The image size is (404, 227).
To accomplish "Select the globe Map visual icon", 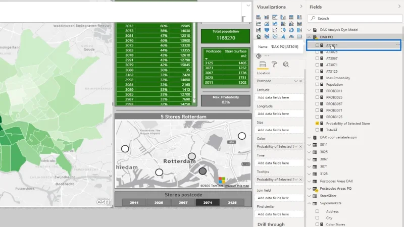I will [x=259, y=36].
